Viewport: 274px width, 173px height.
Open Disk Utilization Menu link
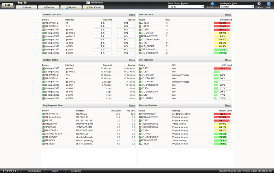click(x=228, y=15)
